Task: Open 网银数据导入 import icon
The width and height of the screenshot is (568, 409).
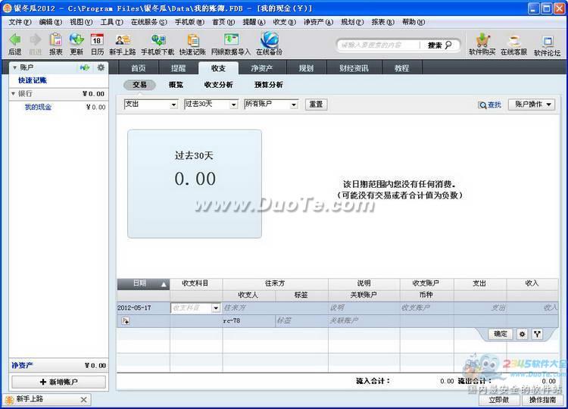Action: [231, 44]
